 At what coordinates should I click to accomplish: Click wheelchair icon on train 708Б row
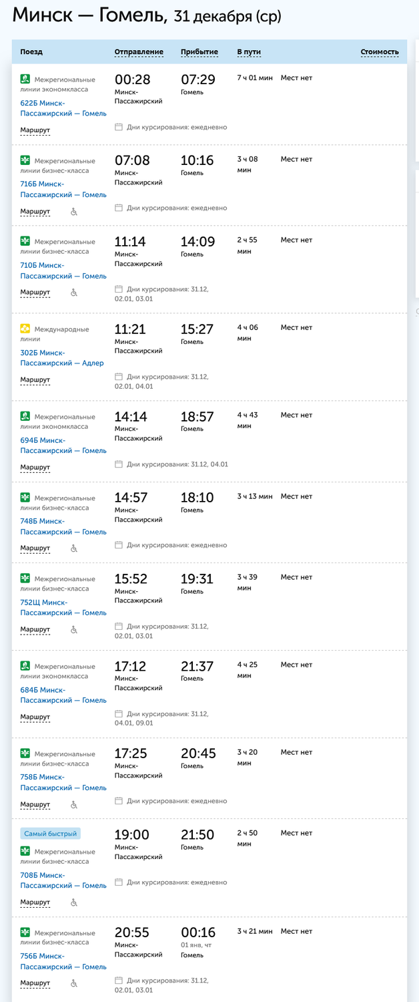[x=74, y=902]
